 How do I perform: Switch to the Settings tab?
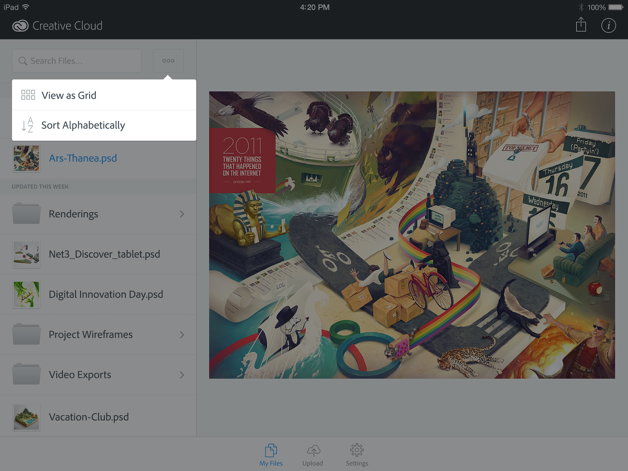point(357,455)
